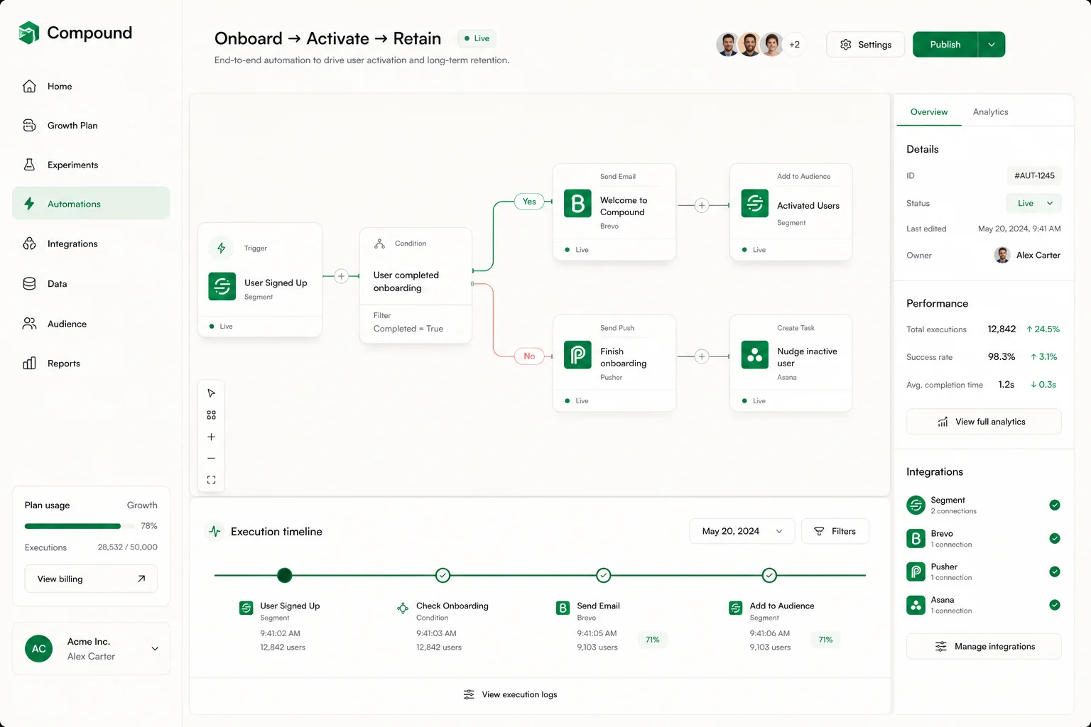Click the Execution timeline pulse icon
This screenshot has height=727, width=1091.
pyautogui.click(x=215, y=531)
